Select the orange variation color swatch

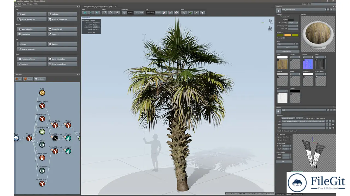click(288, 35)
